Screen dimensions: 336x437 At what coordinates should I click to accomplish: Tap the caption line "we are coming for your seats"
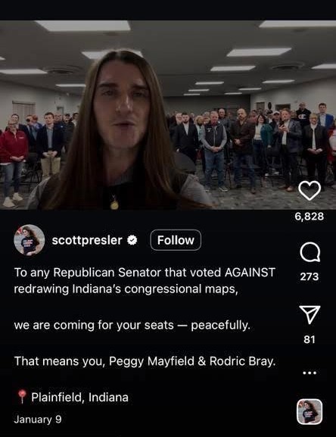click(x=132, y=325)
